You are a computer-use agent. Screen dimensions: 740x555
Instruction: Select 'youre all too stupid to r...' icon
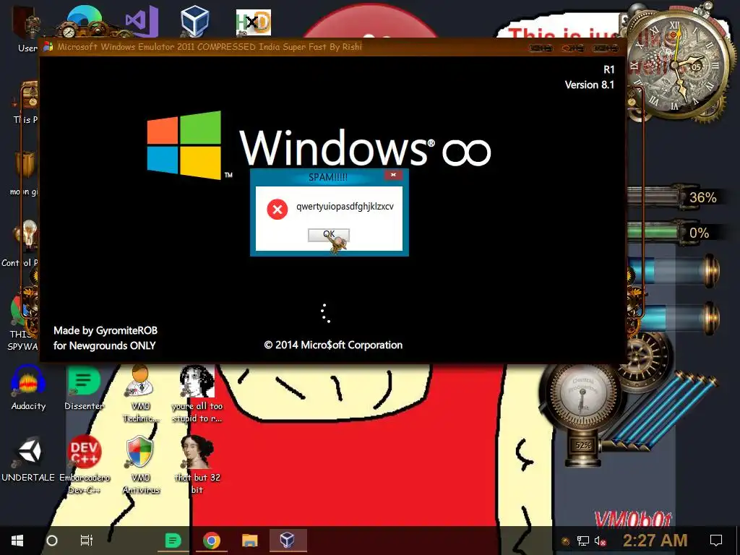pyautogui.click(x=197, y=393)
